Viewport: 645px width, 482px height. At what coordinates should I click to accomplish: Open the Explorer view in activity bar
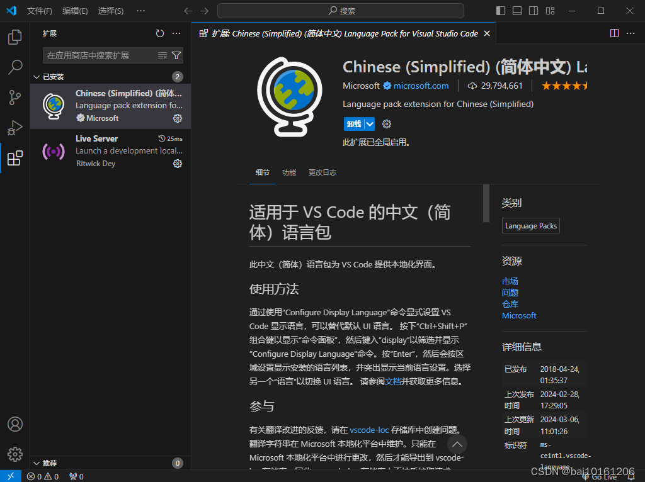[x=15, y=37]
